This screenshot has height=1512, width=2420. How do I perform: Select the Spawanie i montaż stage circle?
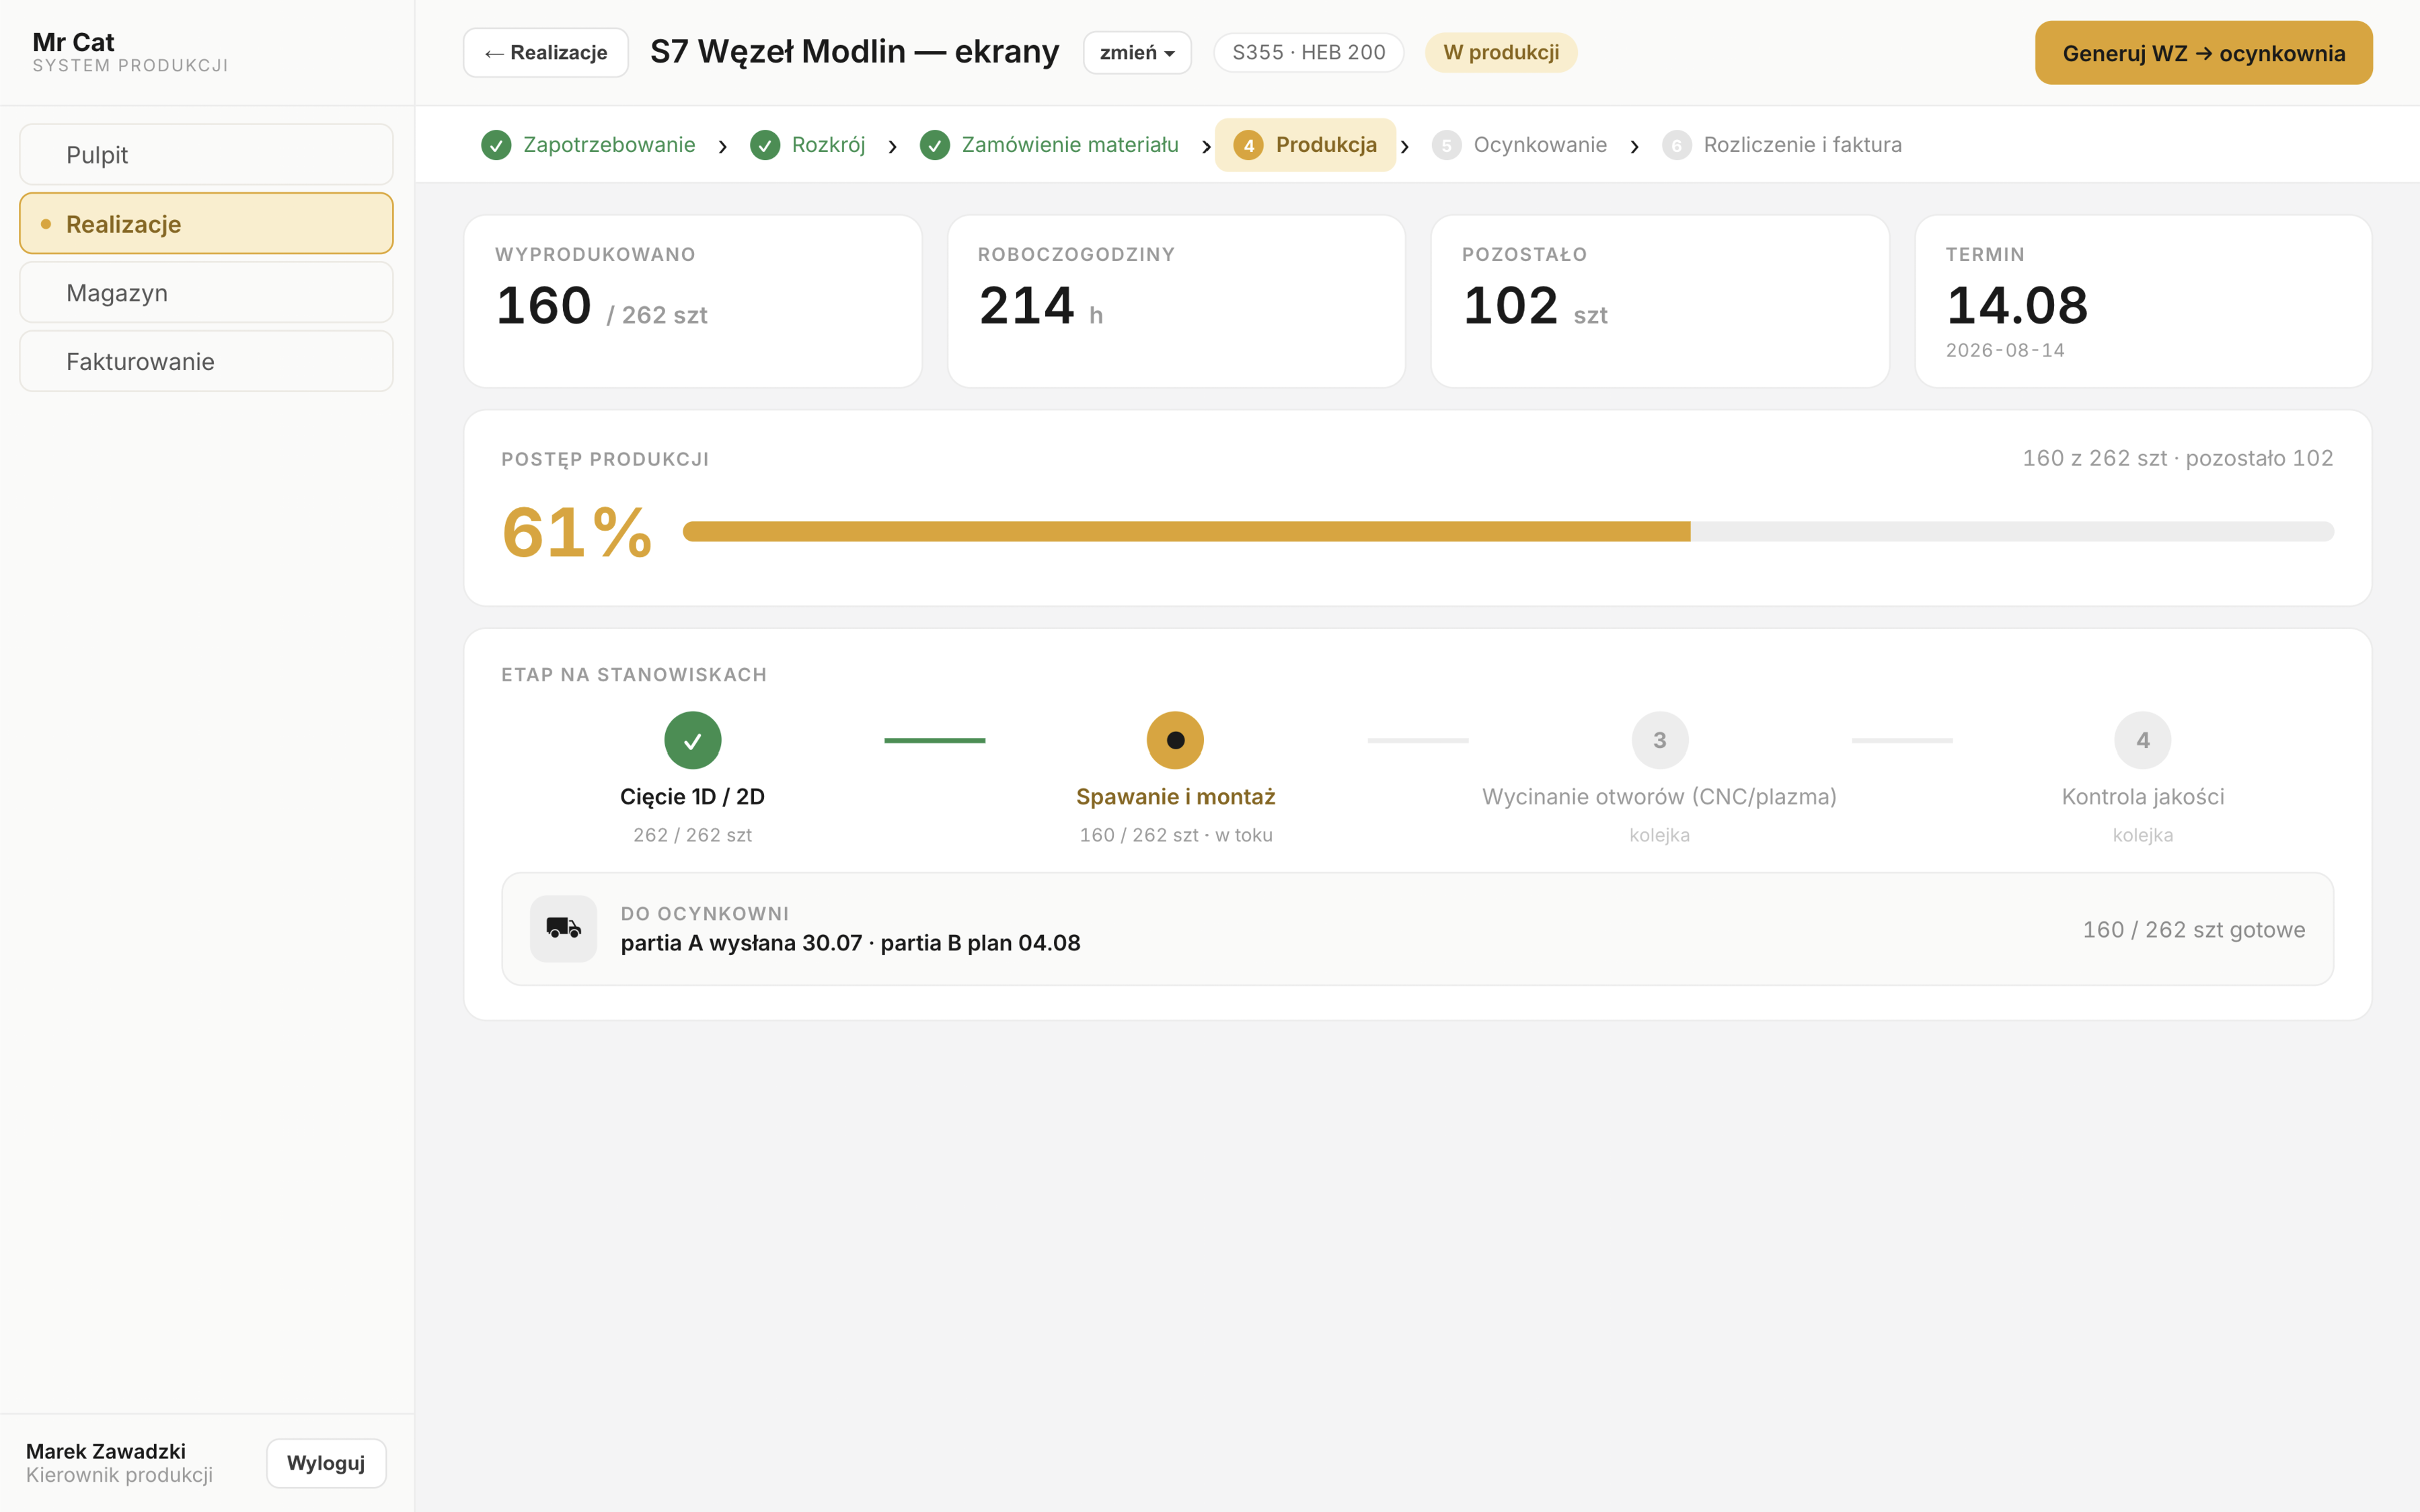[1175, 740]
